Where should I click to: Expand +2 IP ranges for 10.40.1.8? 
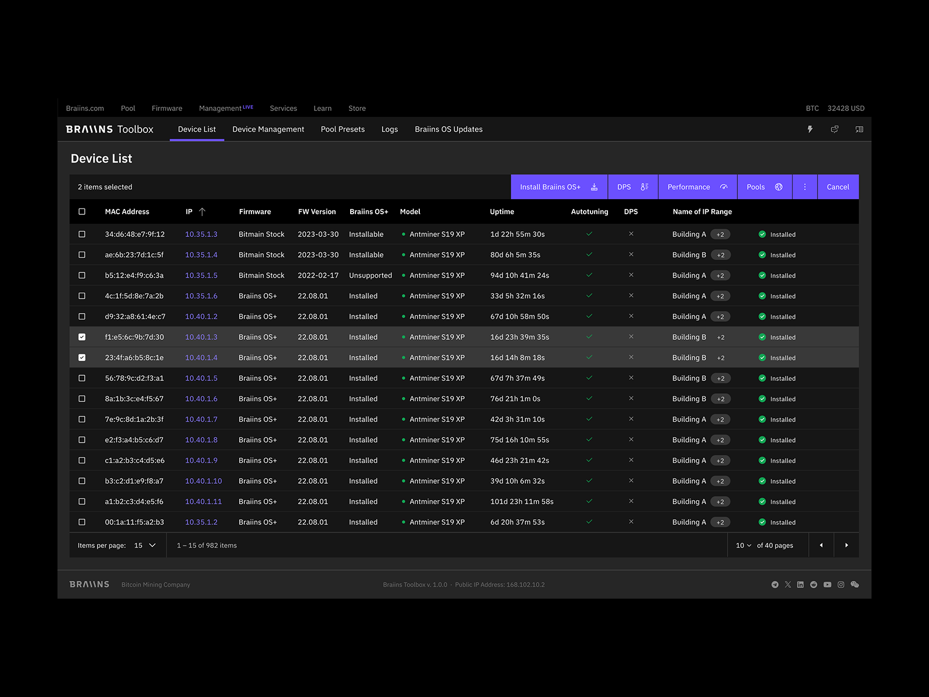(721, 440)
